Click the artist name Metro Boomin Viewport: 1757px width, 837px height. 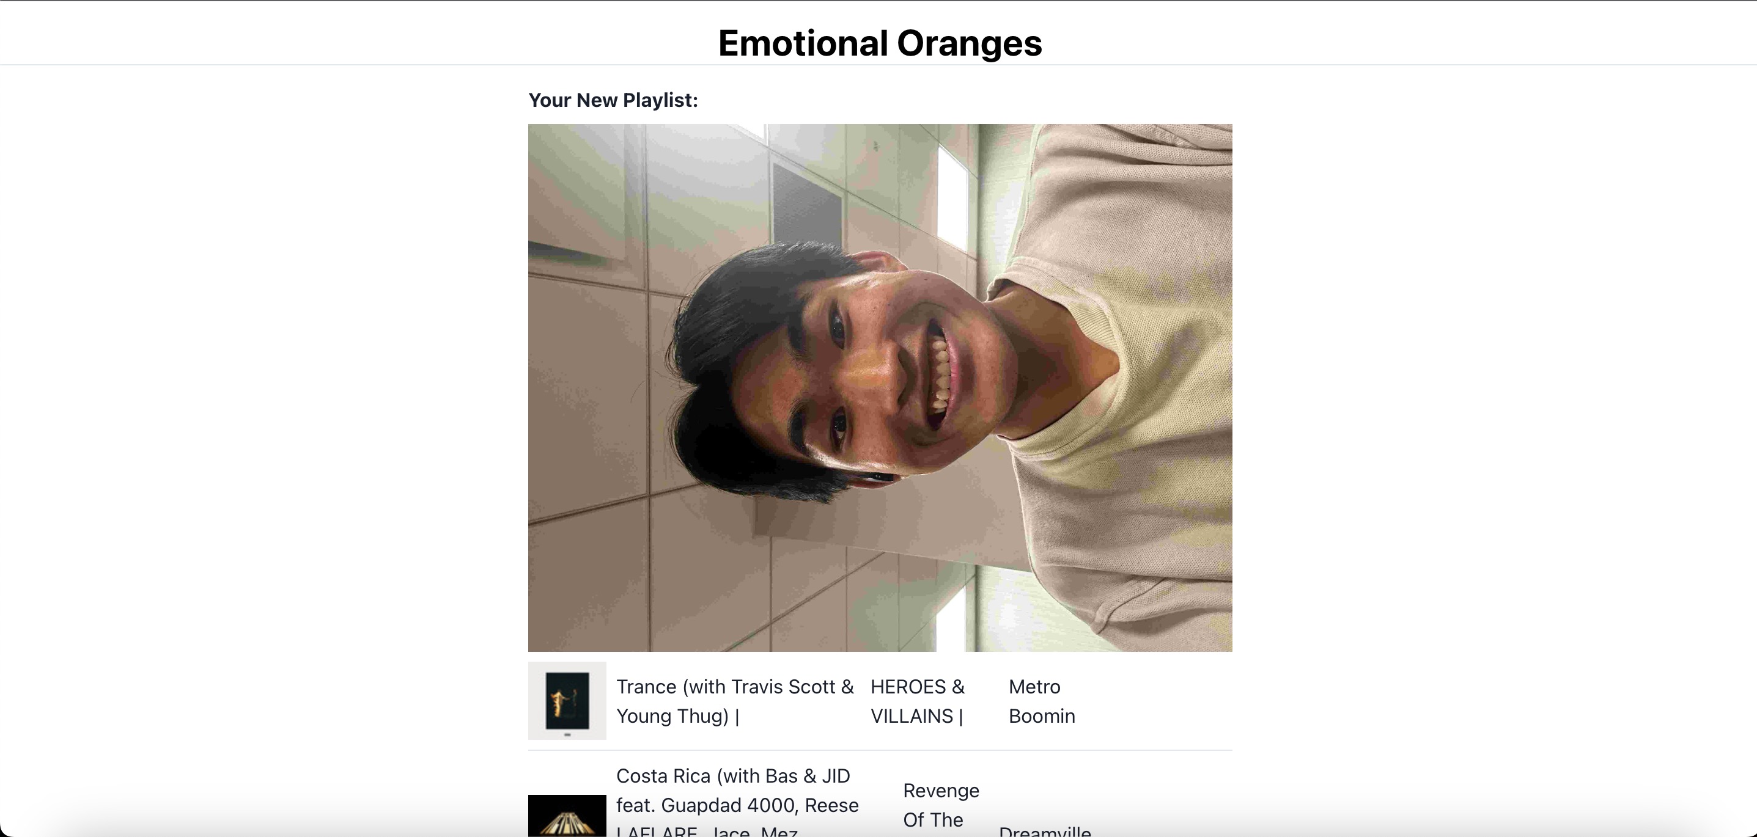(1042, 701)
